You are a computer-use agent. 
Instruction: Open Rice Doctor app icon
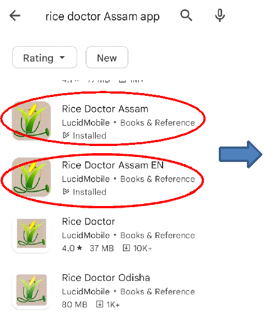(31, 234)
